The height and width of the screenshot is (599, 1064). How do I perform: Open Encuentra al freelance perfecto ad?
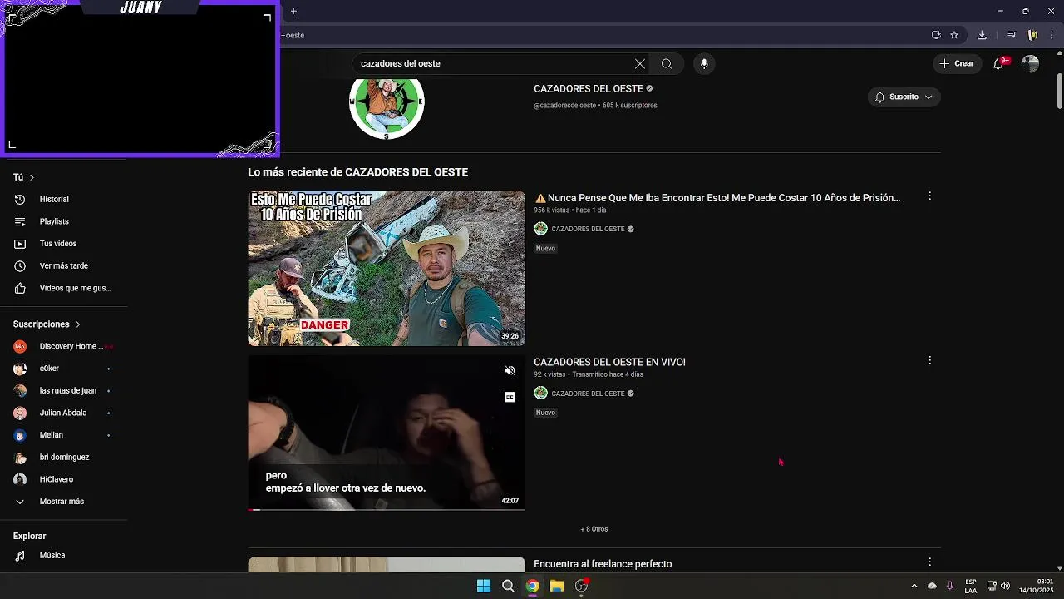tap(603, 564)
